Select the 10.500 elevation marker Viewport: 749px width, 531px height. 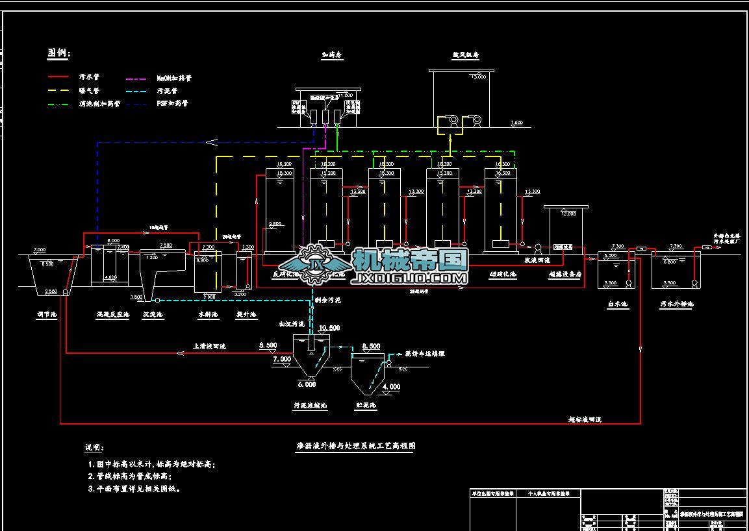pos(329,328)
